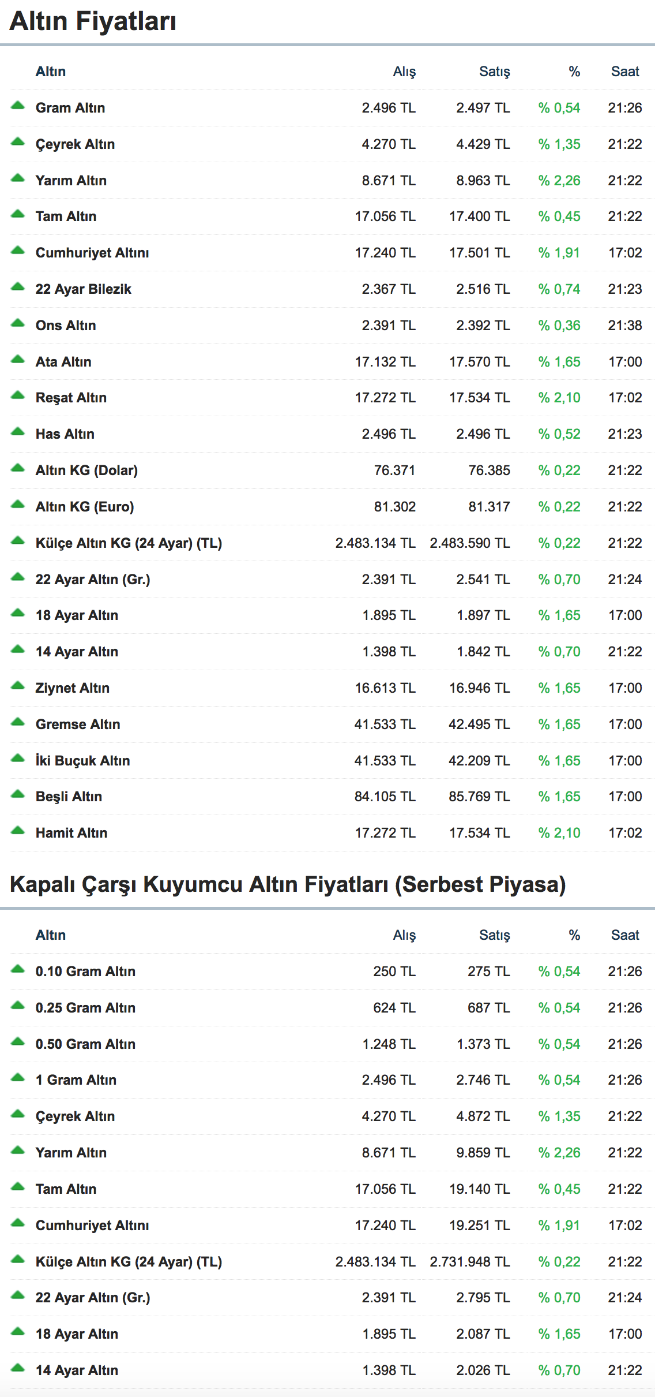Click the Altın Fiyatları page heading

(93, 21)
